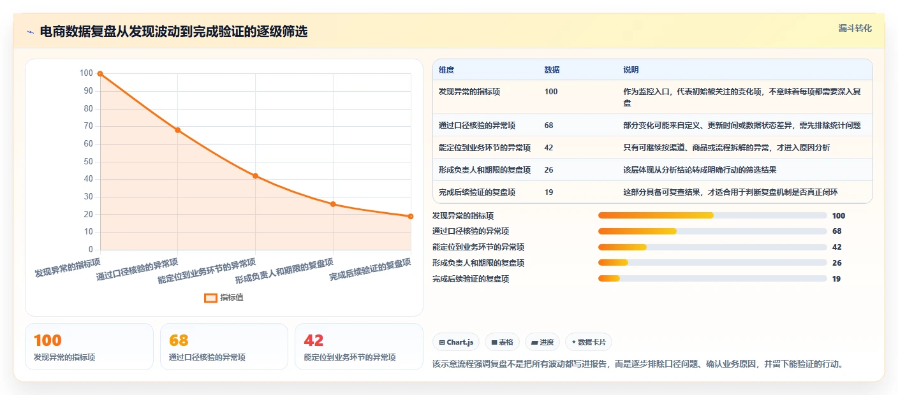Select the 数据卡片 tag
This screenshot has width=898, height=395.
(589, 342)
